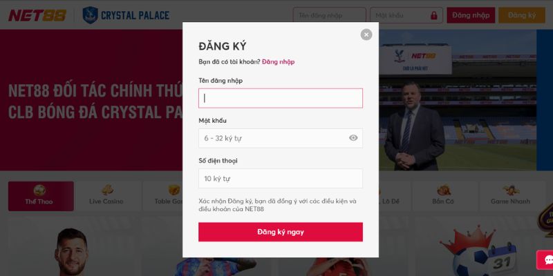
Task: Focus the Mật khẩu field in dialog
Action: 281,139
